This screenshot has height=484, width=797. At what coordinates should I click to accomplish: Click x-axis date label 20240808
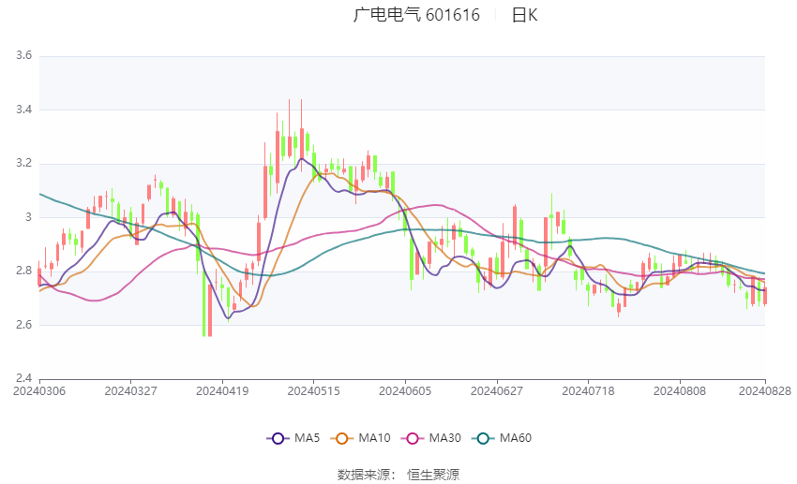pos(680,391)
